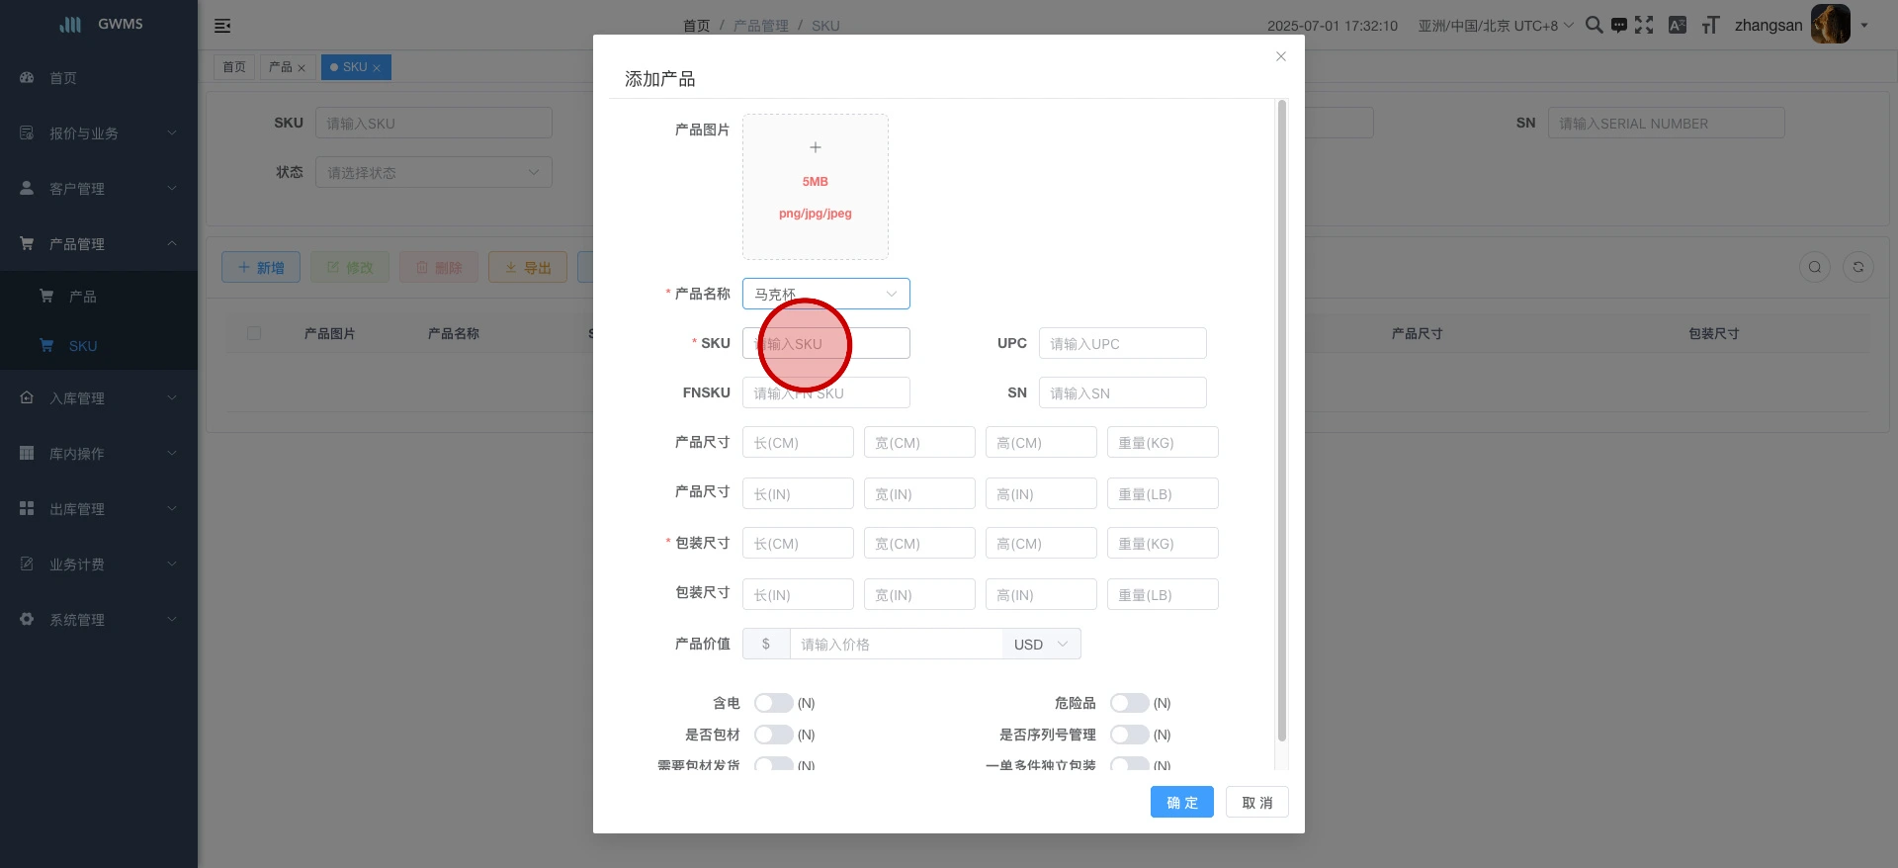The image size is (1898, 868).
Task: Expand the timezone selector 亚洲/中国/北京
Action: tap(1495, 26)
